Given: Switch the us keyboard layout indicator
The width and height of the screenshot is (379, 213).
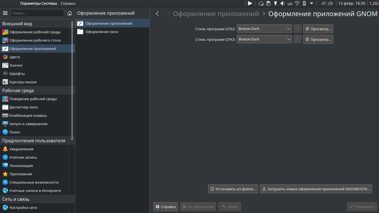Looking at the screenshot, I should [x=290, y=4].
